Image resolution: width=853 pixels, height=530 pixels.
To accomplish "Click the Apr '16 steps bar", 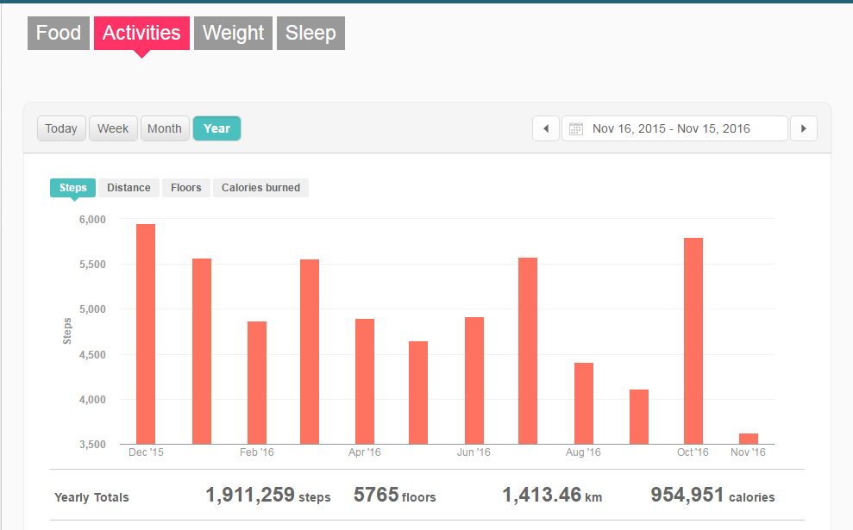I will [365, 382].
